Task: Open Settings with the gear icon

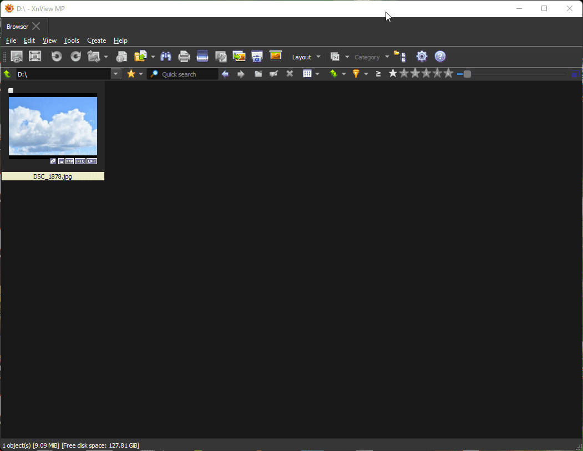Action: point(422,57)
